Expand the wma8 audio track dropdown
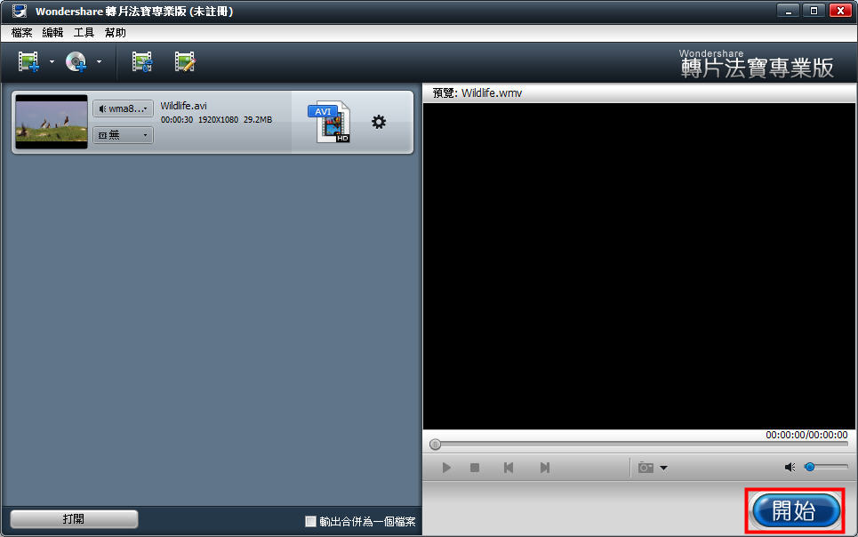Screen dimensions: 858x537 (123, 108)
